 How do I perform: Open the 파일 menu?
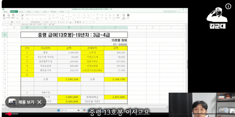pos(6,12)
